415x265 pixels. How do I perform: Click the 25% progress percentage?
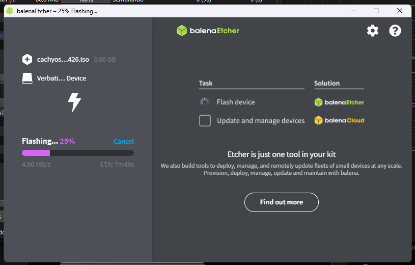[67, 141]
